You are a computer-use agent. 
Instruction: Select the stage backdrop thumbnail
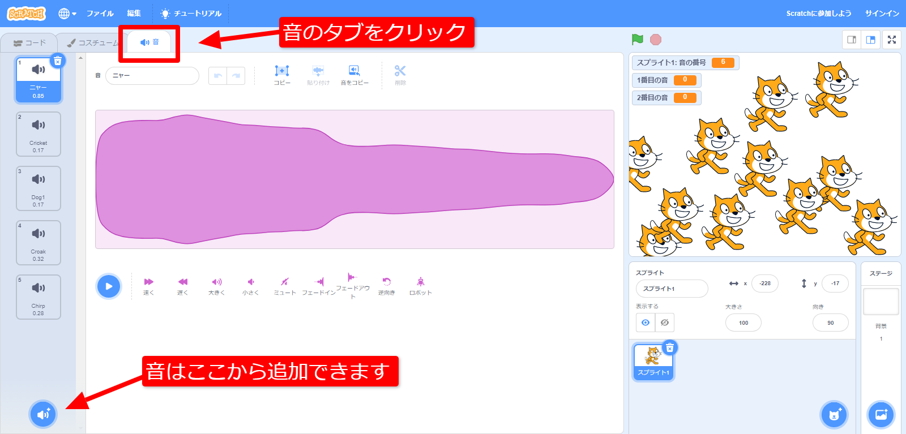(881, 302)
